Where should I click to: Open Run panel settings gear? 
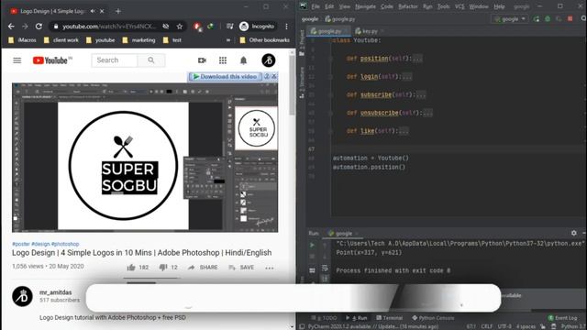click(574, 233)
